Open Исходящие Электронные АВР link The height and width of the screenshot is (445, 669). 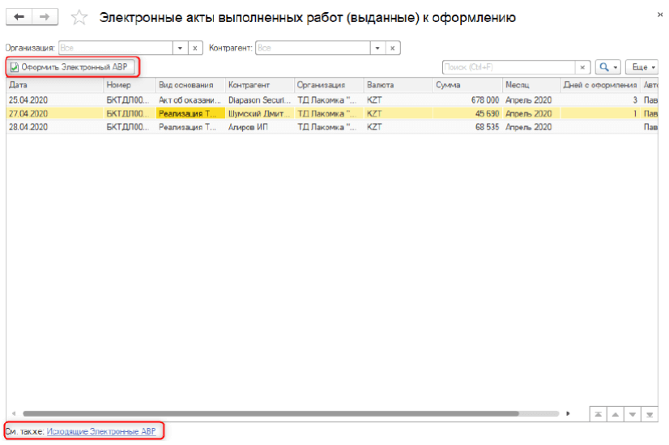(100, 432)
